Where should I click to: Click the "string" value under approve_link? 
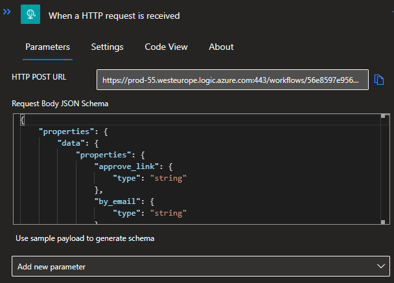coord(168,178)
